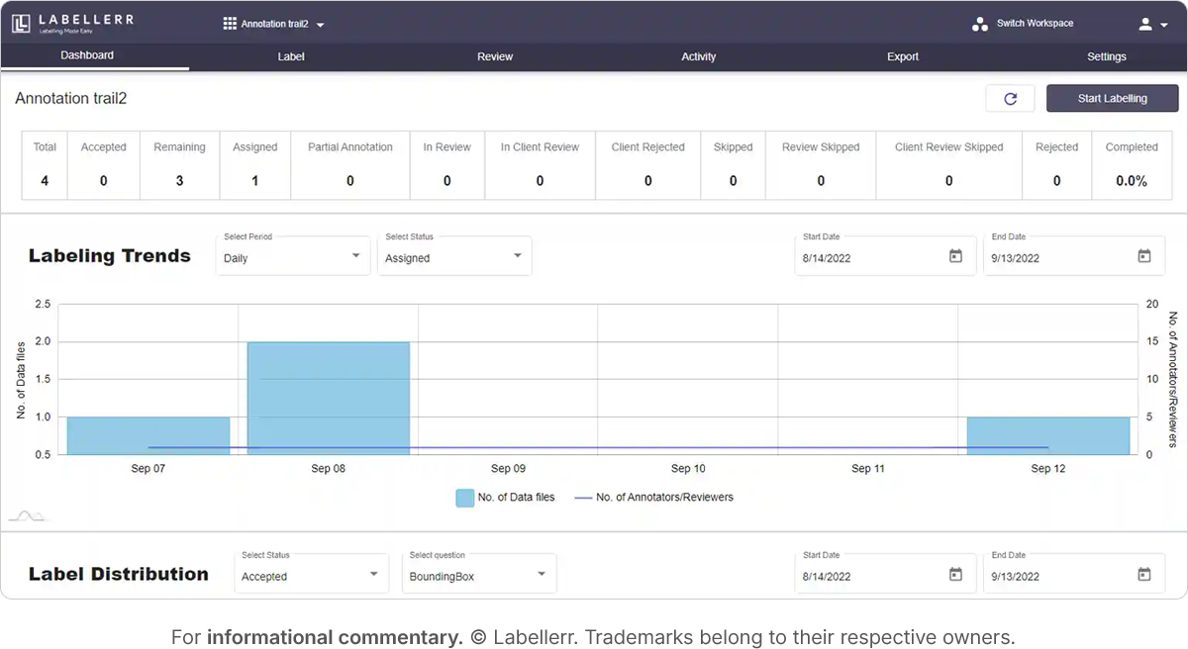Toggle the No. of Annotators/Reviewers legend

point(653,498)
